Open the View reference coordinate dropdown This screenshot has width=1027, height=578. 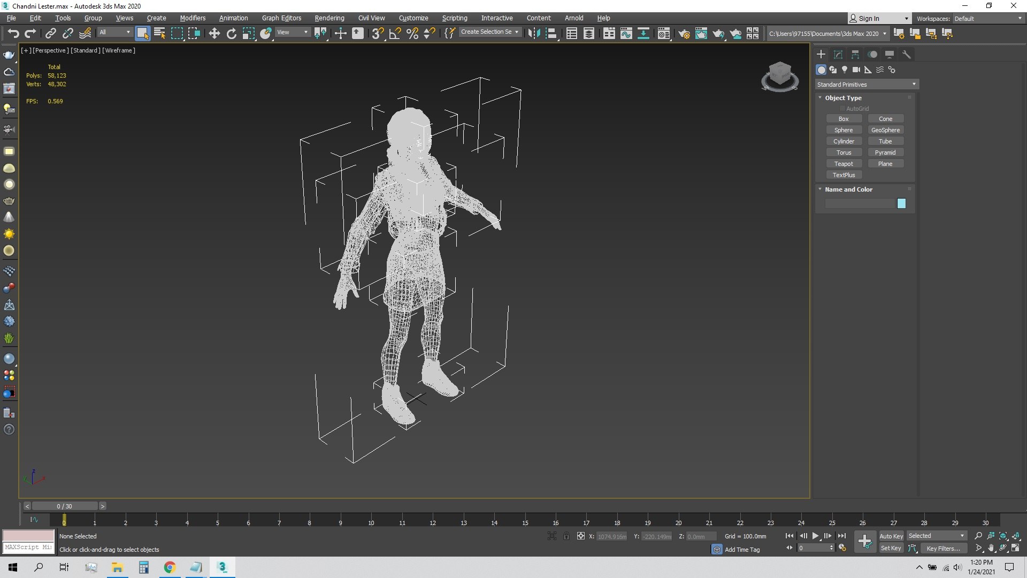(292, 33)
